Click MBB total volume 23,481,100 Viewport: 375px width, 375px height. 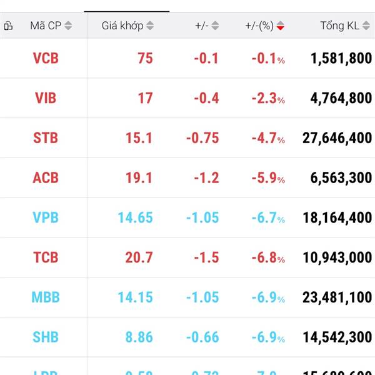tap(337, 297)
